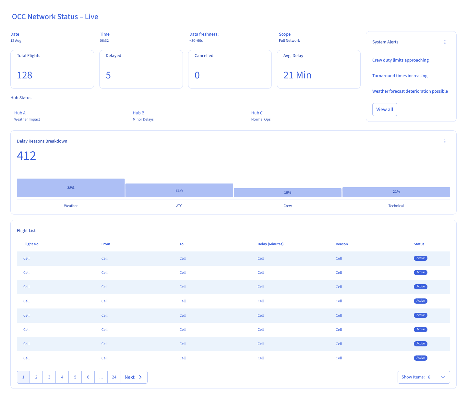
Task: Click the ATC 22% breakdown segment
Action: (x=179, y=190)
